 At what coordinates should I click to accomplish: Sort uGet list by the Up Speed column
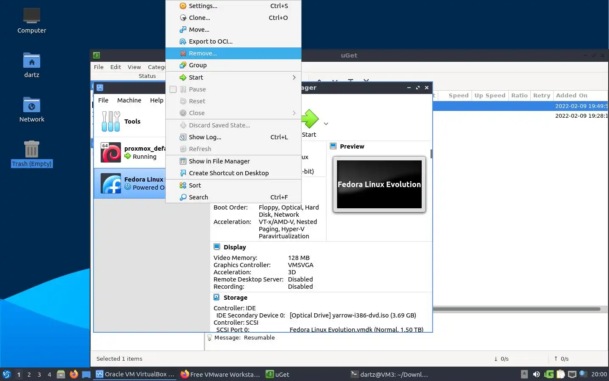pos(490,95)
